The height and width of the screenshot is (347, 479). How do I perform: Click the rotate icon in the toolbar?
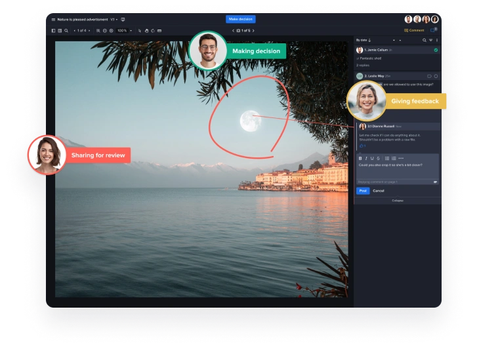tap(153, 31)
